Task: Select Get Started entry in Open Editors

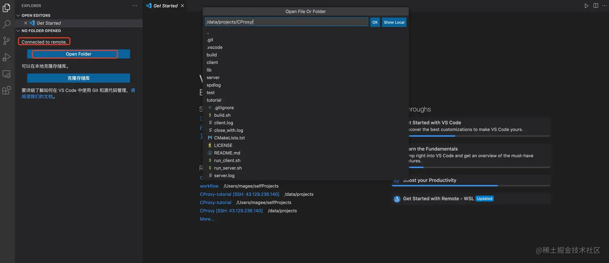Action: [x=79, y=23]
